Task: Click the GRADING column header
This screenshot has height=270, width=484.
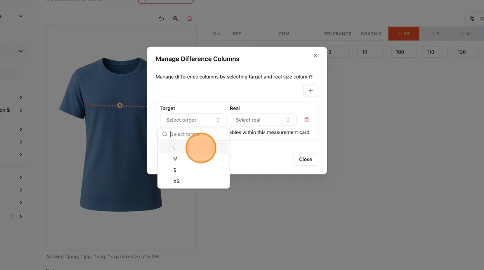Action: pyautogui.click(x=371, y=34)
